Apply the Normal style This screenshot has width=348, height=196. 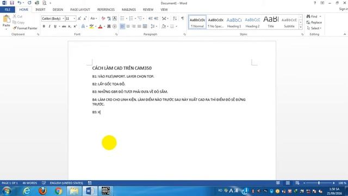coord(197,22)
